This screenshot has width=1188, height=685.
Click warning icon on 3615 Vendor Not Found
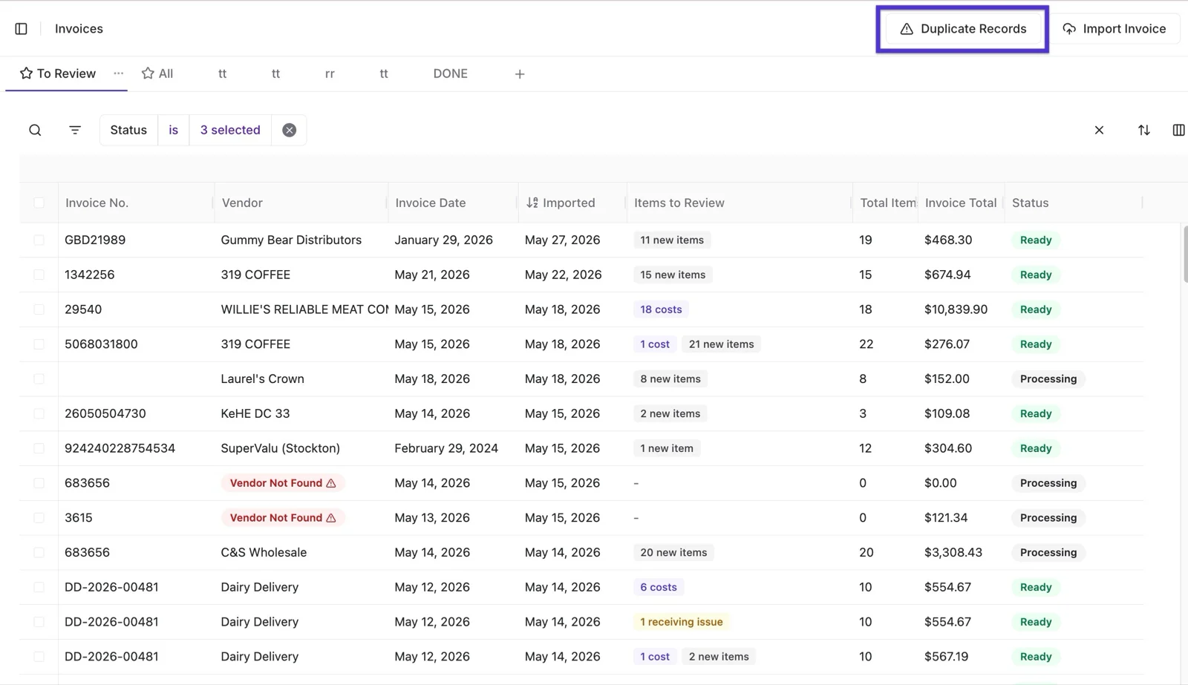tap(331, 518)
